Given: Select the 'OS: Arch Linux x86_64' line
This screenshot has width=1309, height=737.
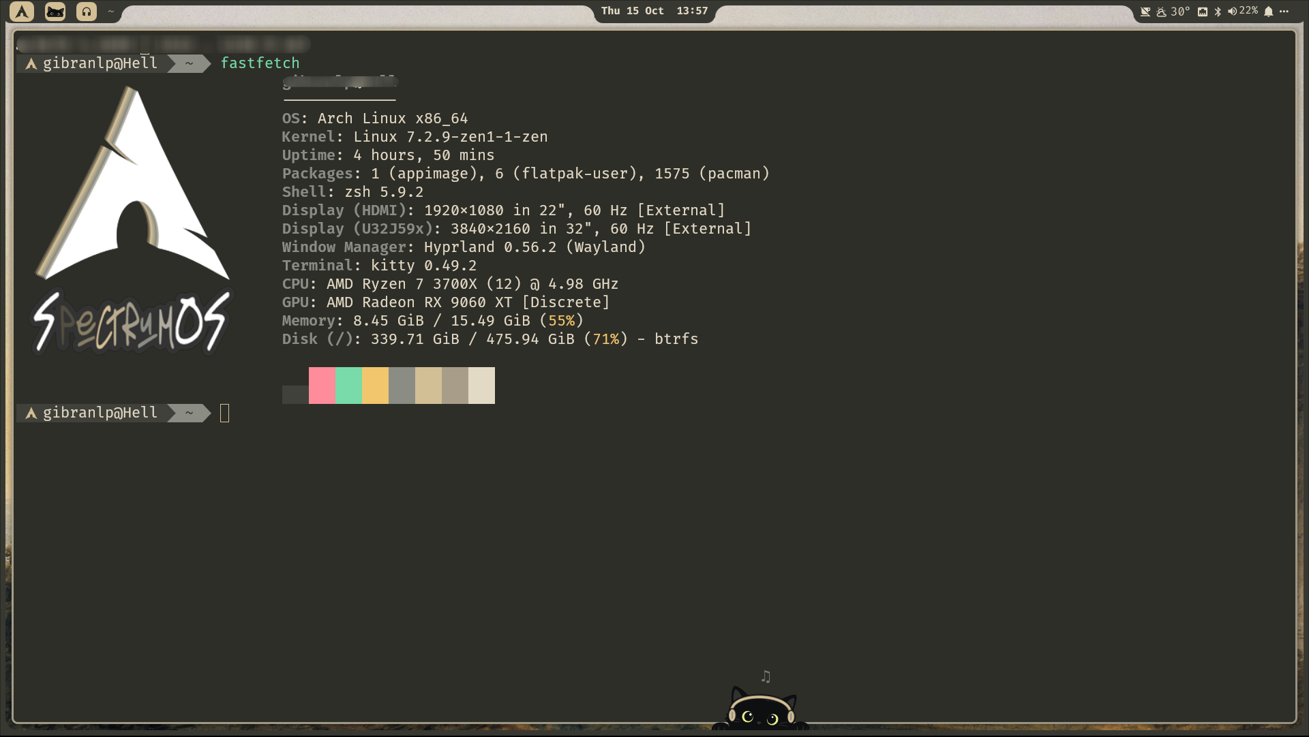Looking at the screenshot, I should coord(375,119).
